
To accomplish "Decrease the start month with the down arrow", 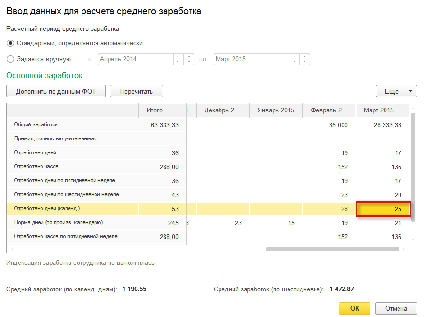I will (x=189, y=62).
